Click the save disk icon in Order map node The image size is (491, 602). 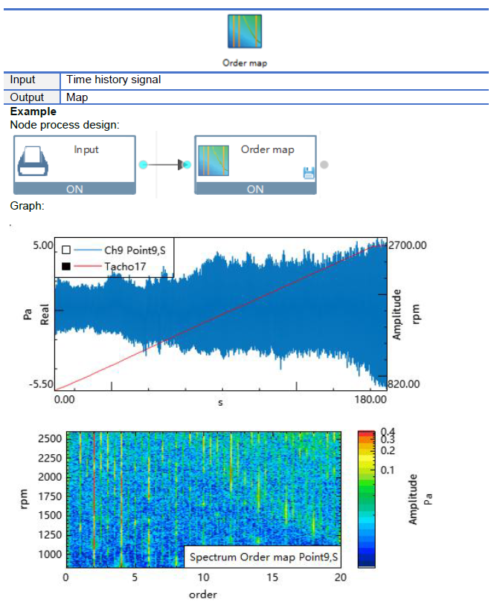pyautogui.click(x=309, y=172)
